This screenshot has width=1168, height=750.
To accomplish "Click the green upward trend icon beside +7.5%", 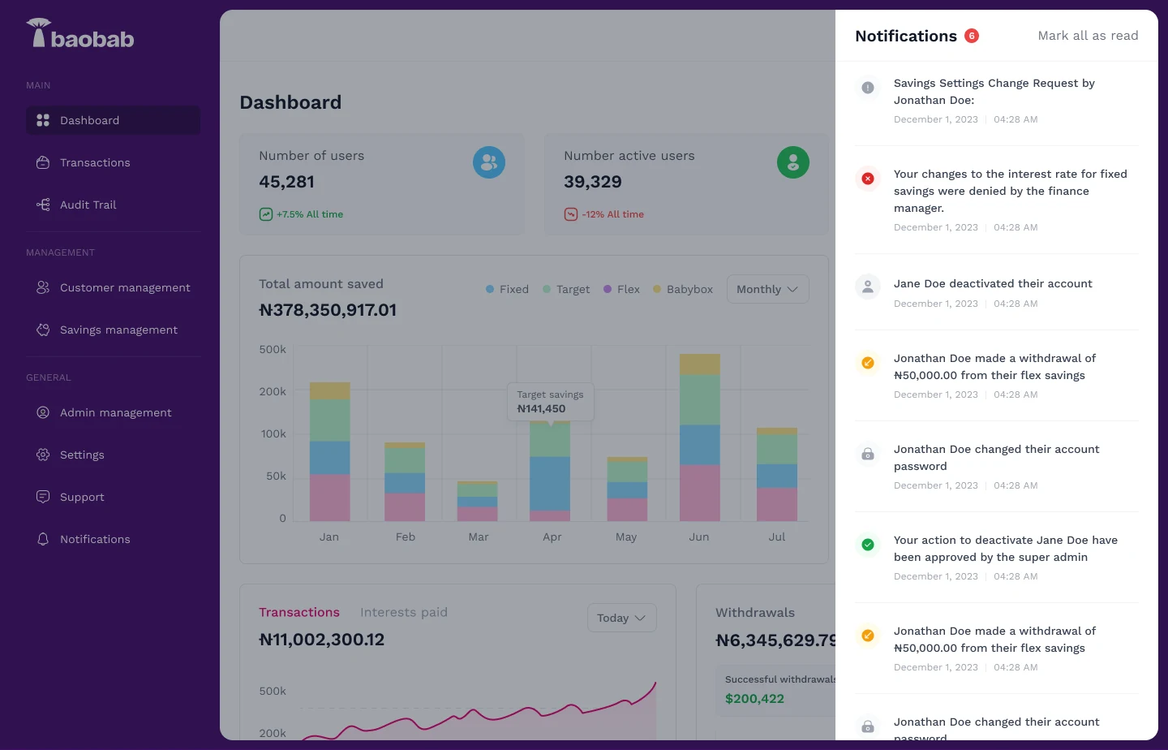I will (x=265, y=214).
